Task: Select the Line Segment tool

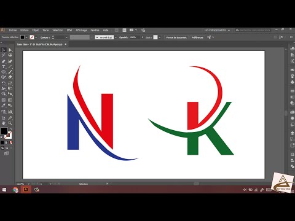Action: click(10, 67)
